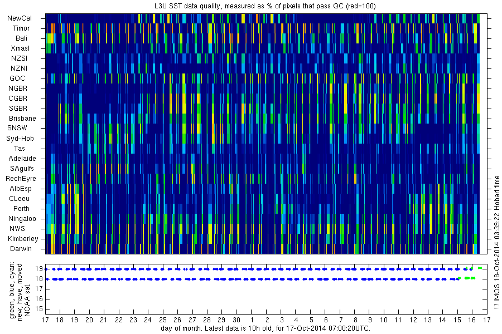502x334 pixels.
Task: Select the XmasI row label
Action: (20, 48)
